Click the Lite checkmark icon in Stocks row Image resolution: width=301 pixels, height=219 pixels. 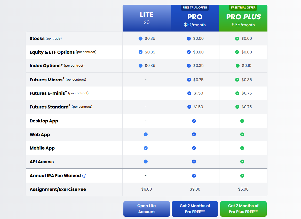[x=140, y=39]
